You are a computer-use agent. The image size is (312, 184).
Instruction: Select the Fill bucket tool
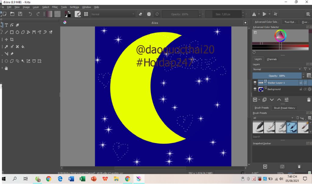[23, 46]
